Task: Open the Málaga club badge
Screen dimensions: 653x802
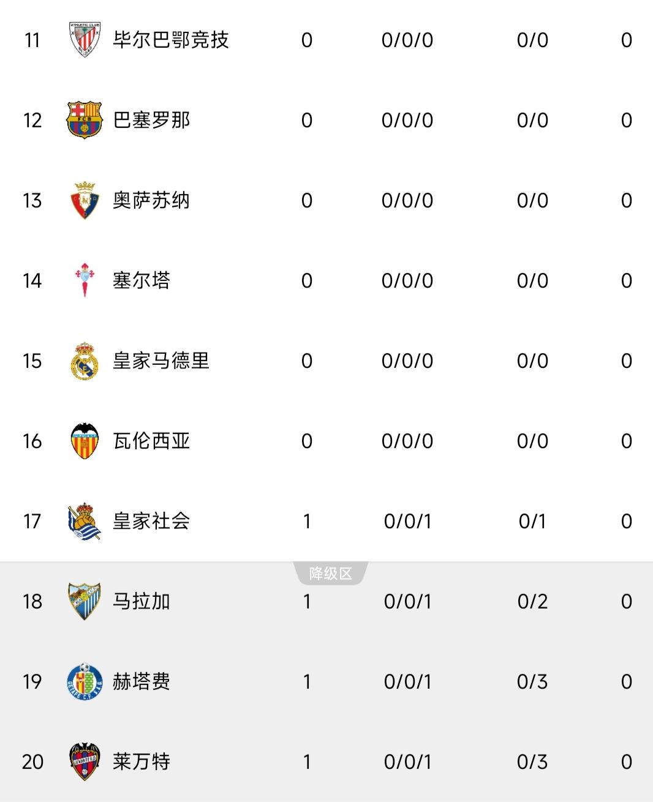Action: (x=85, y=601)
